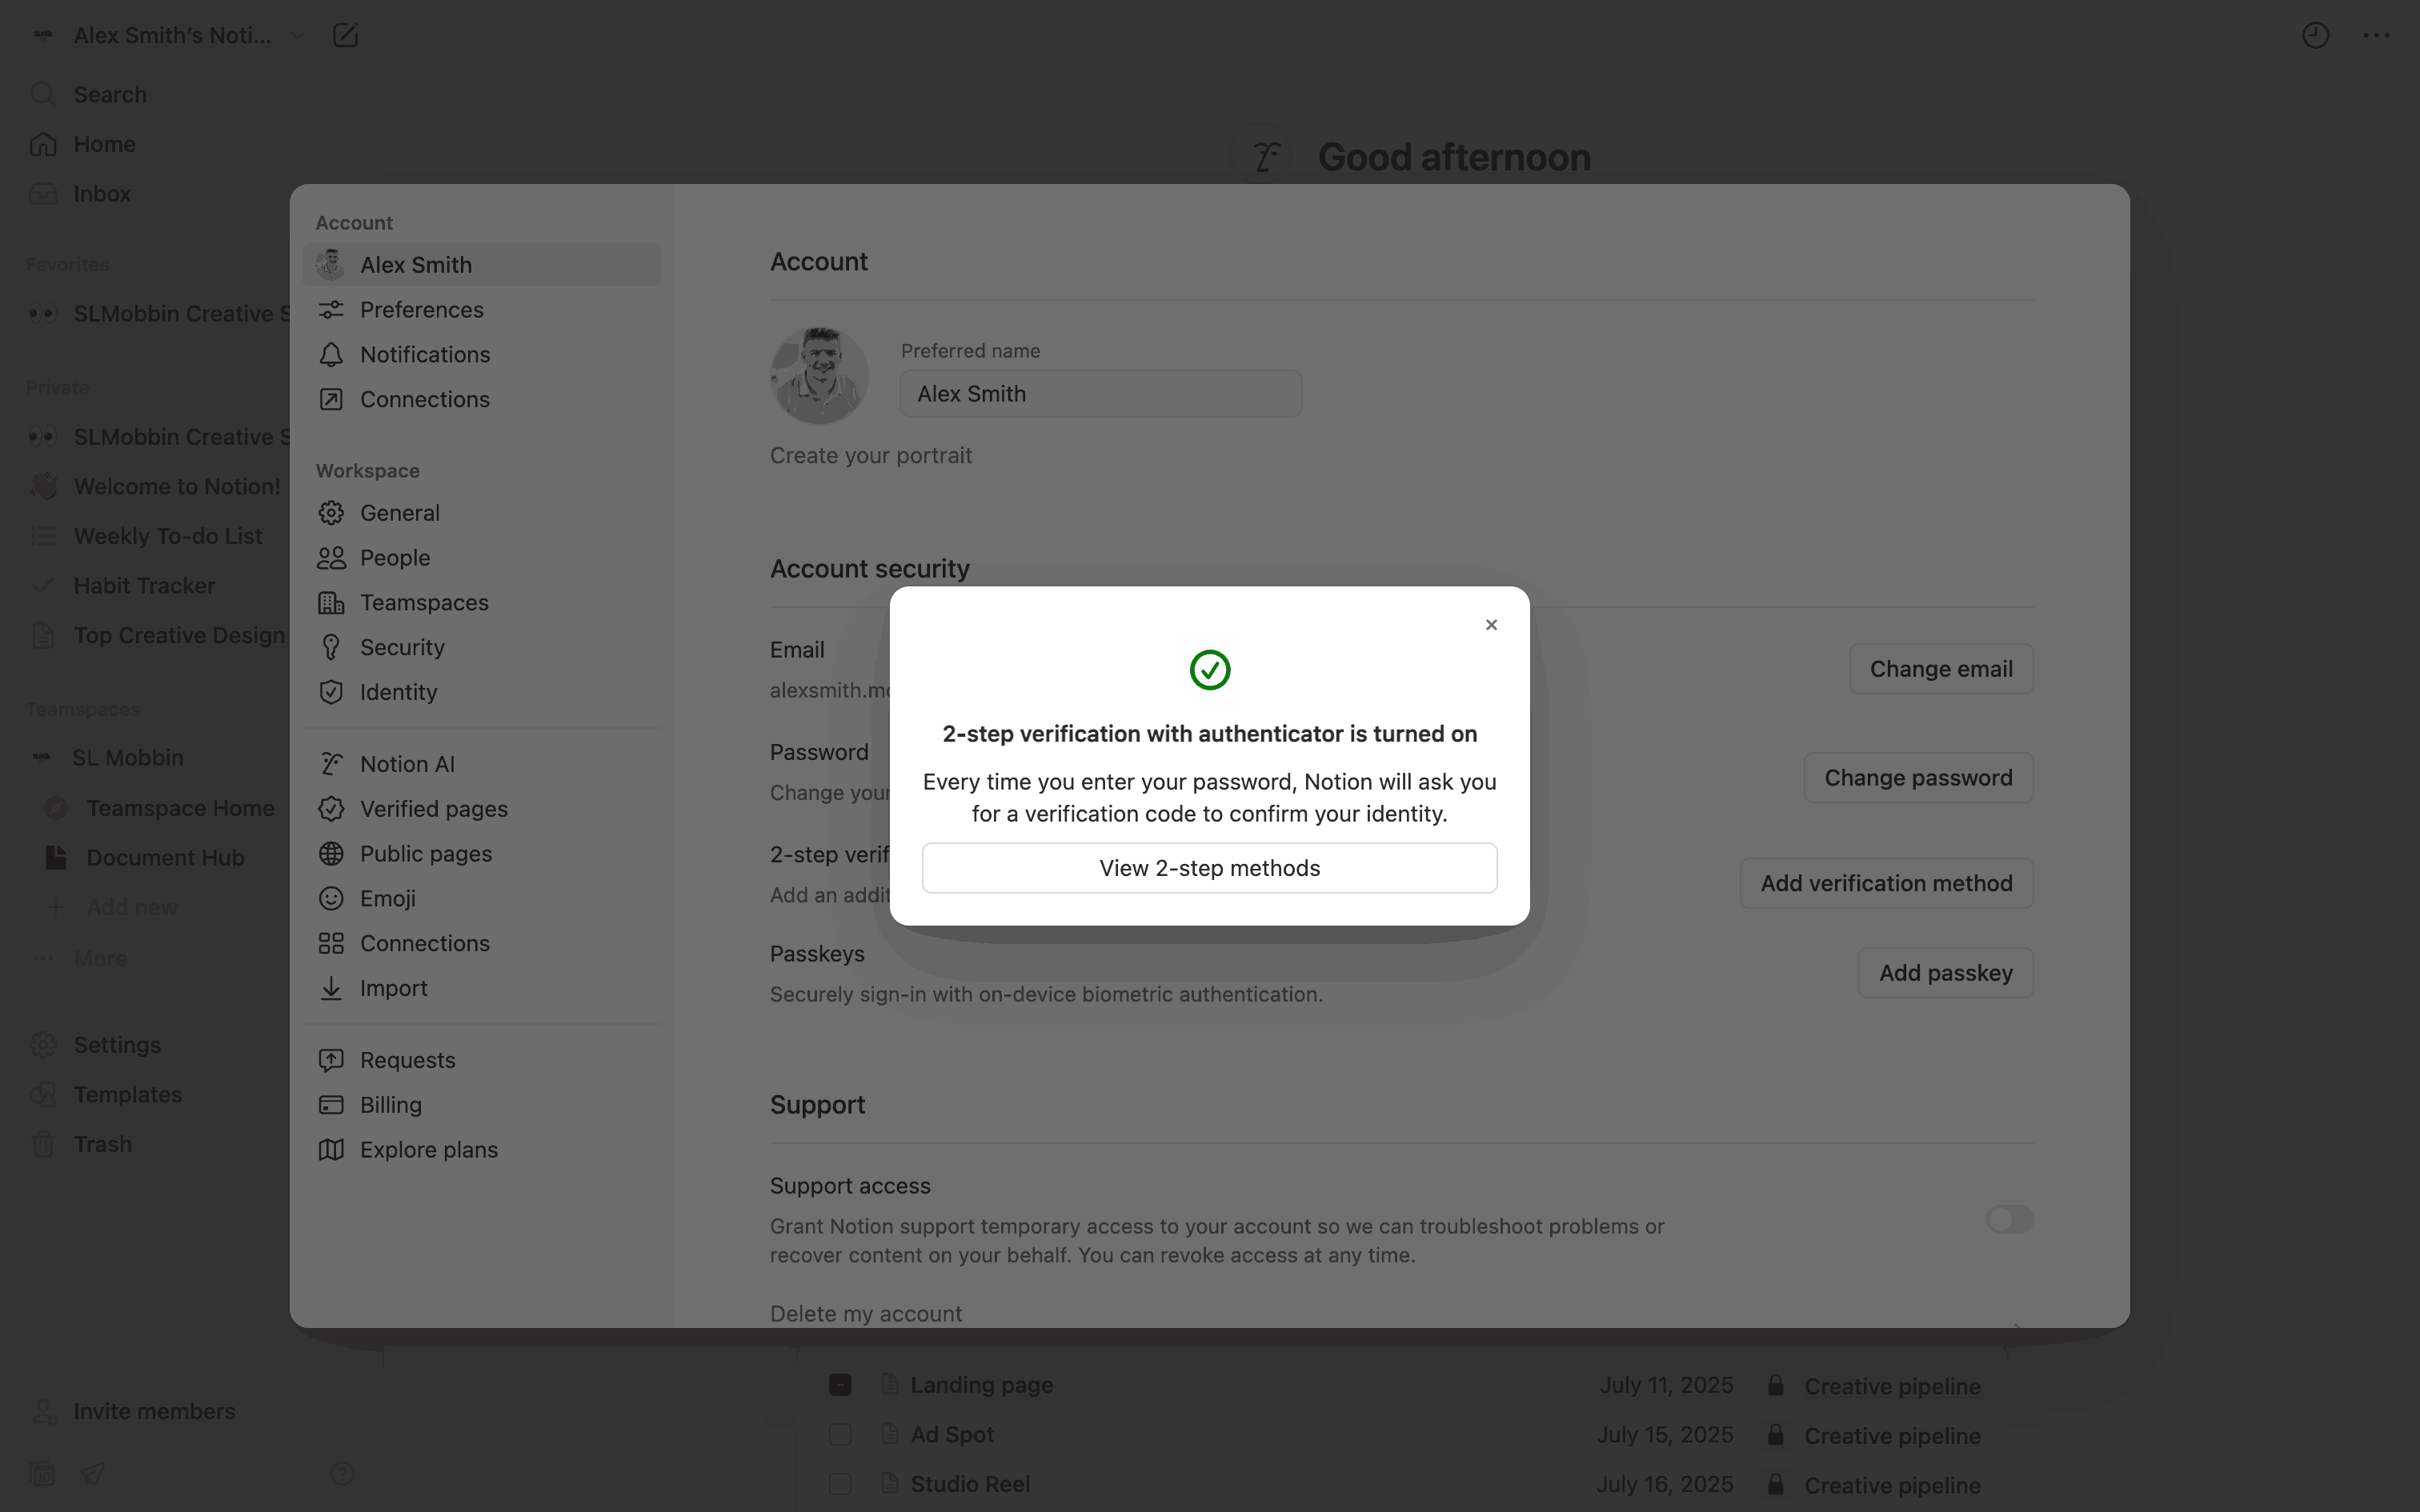Expand the More item in sidebar
Viewport: 2420px width, 1512px height.
pos(100,959)
